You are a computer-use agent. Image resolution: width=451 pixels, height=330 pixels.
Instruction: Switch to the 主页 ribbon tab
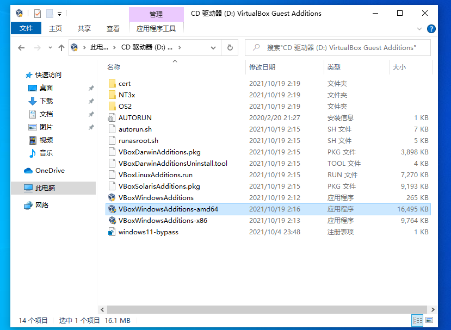[x=55, y=28]
